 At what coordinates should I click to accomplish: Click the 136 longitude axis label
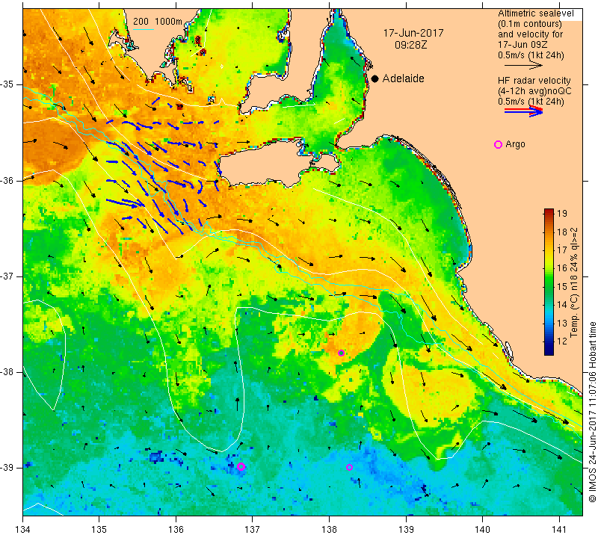click(x=176, y=529)
